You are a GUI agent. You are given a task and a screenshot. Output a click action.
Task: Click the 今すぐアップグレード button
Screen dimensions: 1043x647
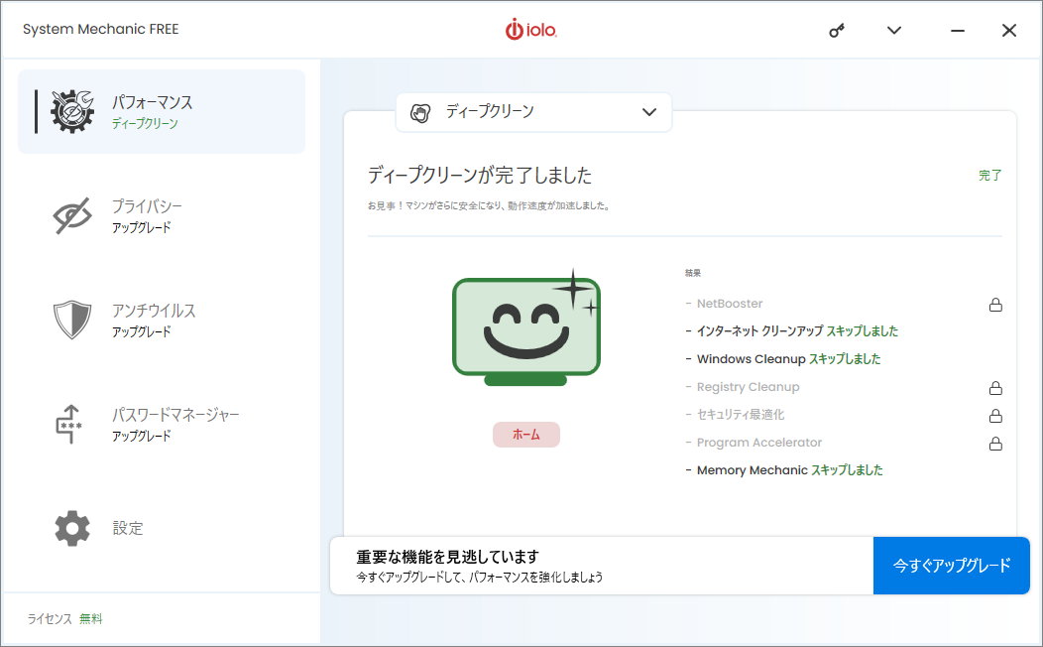[951, 566]
